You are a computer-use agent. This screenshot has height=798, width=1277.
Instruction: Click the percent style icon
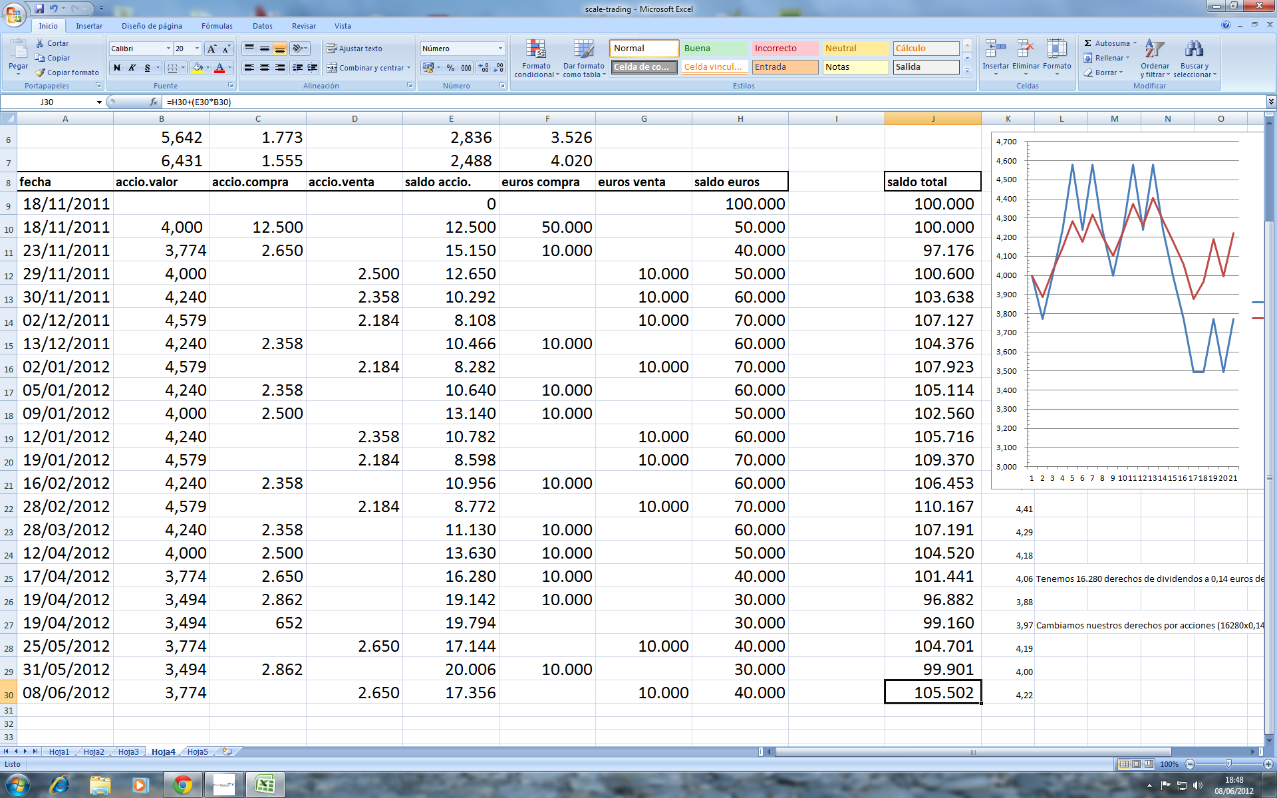point(451,68)
